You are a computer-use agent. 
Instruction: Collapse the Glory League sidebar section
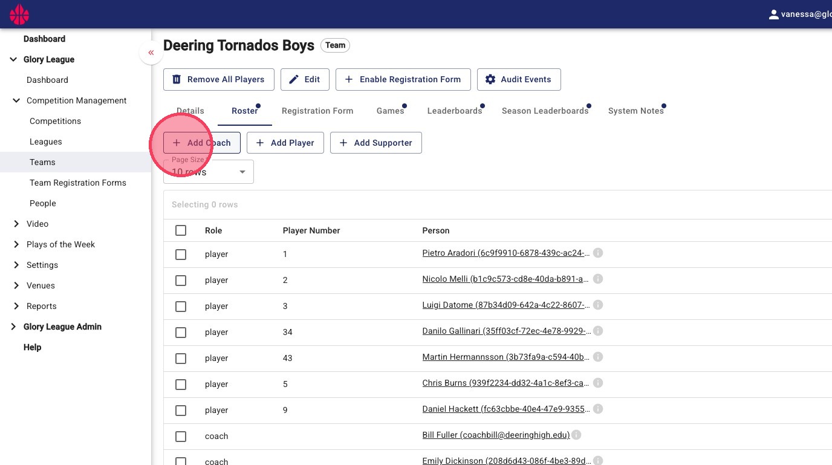[x=13, y=59]
